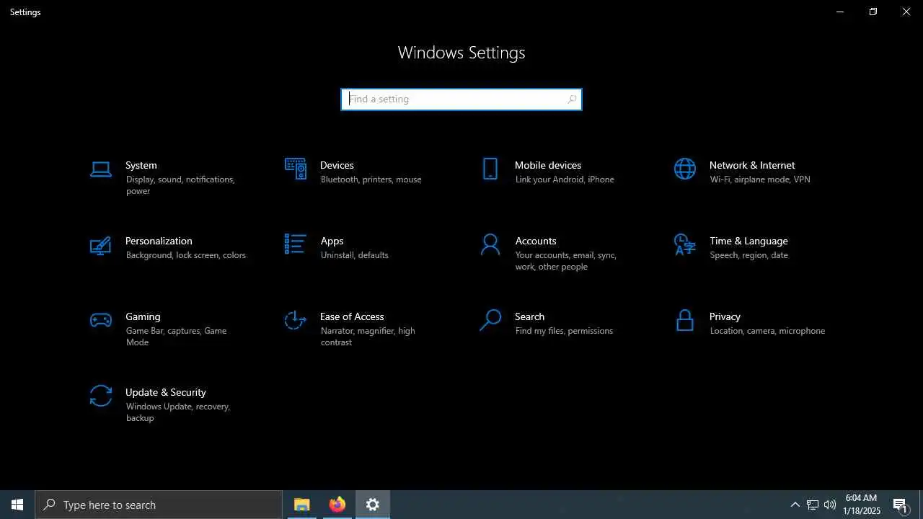Click the Personalization paintbrush icon
The height and width of the screenshot is (519, 923).
tap(101, 245)
